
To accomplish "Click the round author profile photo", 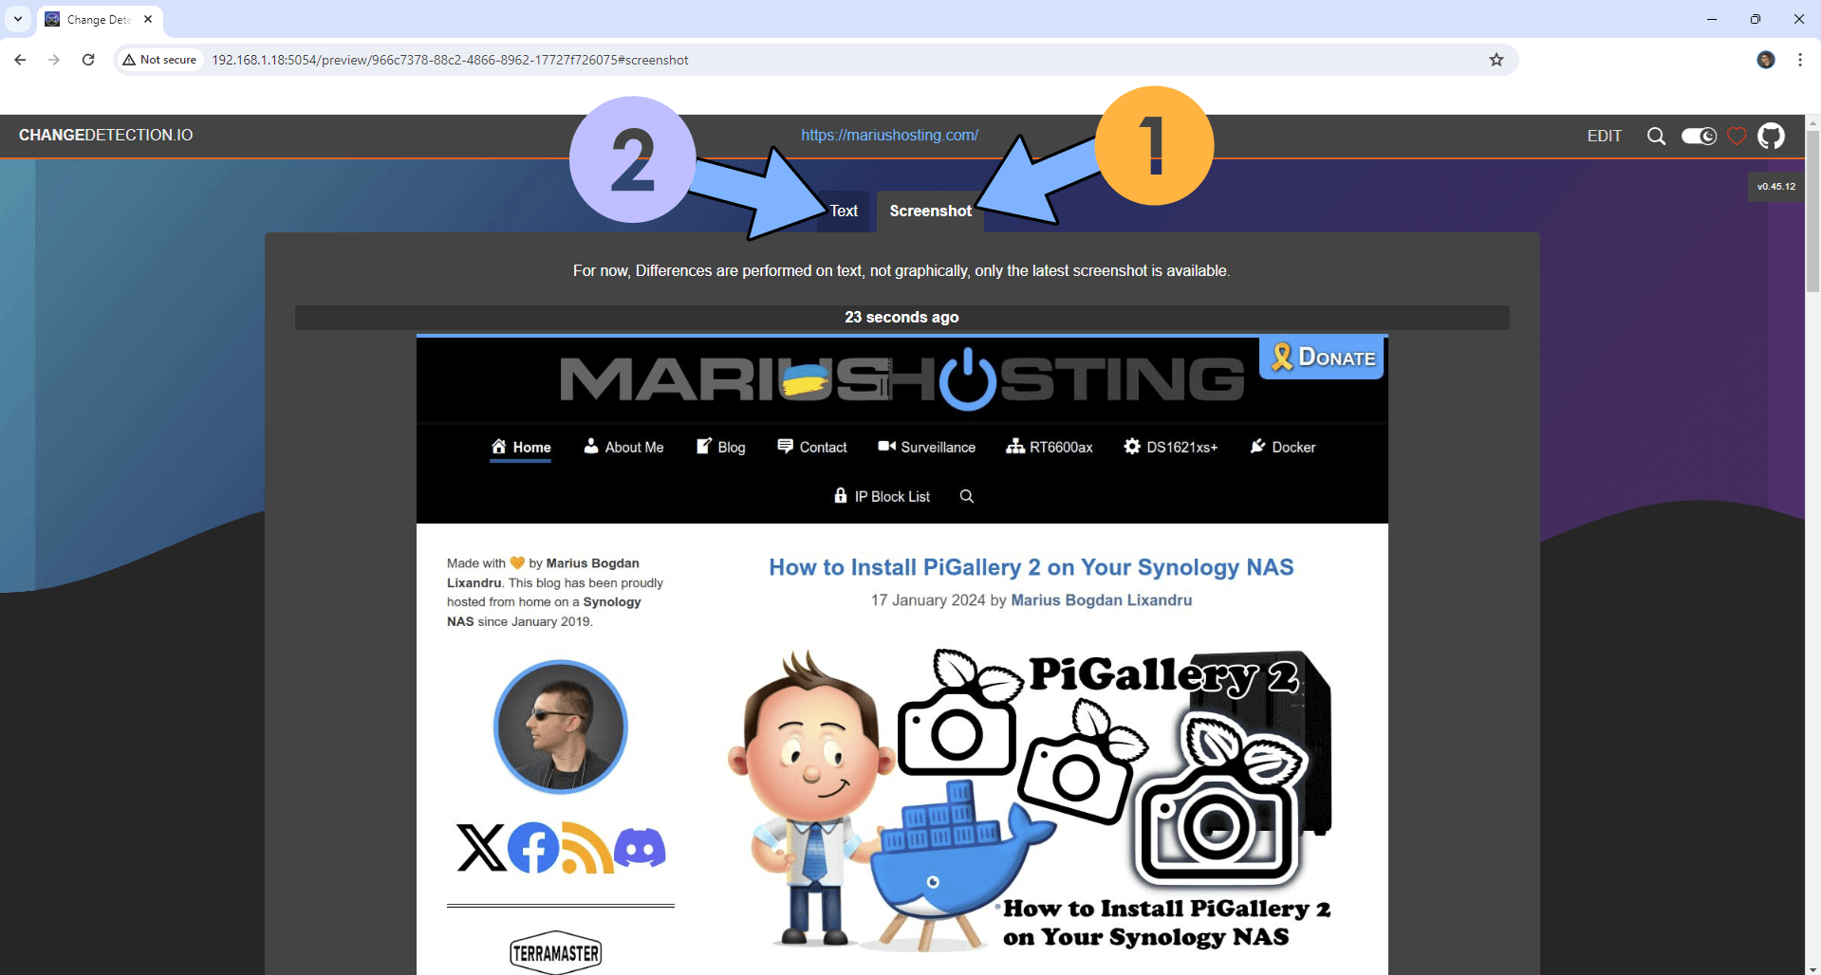I will [560, 727].
